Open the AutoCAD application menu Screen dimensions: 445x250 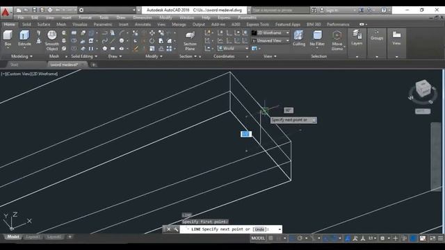pyautogui.click(x=6, y=12)
